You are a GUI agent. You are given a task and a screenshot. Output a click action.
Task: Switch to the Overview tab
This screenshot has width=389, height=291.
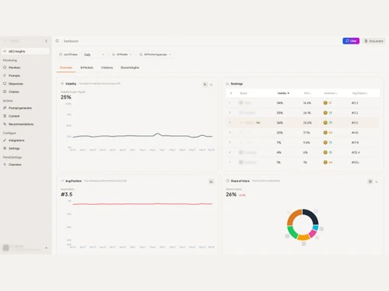66,68
